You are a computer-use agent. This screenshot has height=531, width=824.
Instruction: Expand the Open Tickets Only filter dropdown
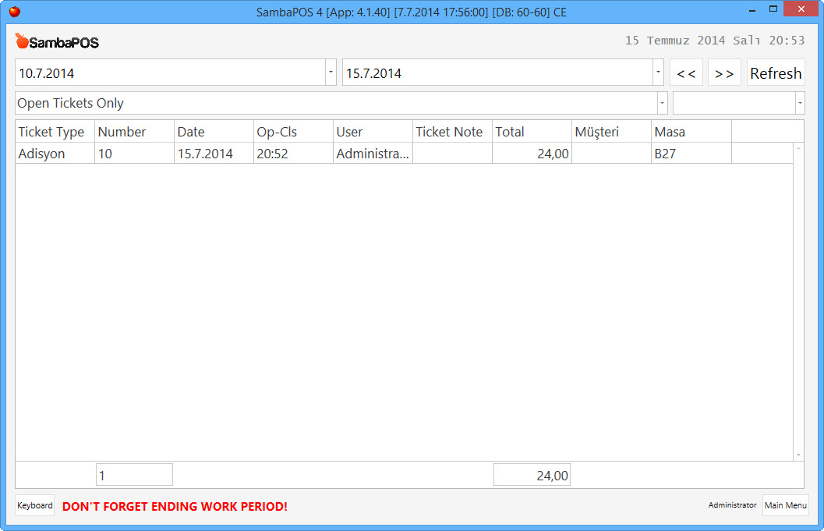coord(662,103)
